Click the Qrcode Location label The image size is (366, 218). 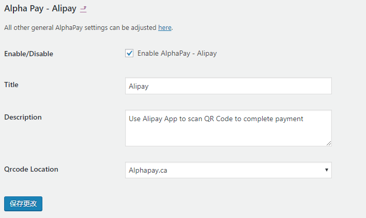31,169
